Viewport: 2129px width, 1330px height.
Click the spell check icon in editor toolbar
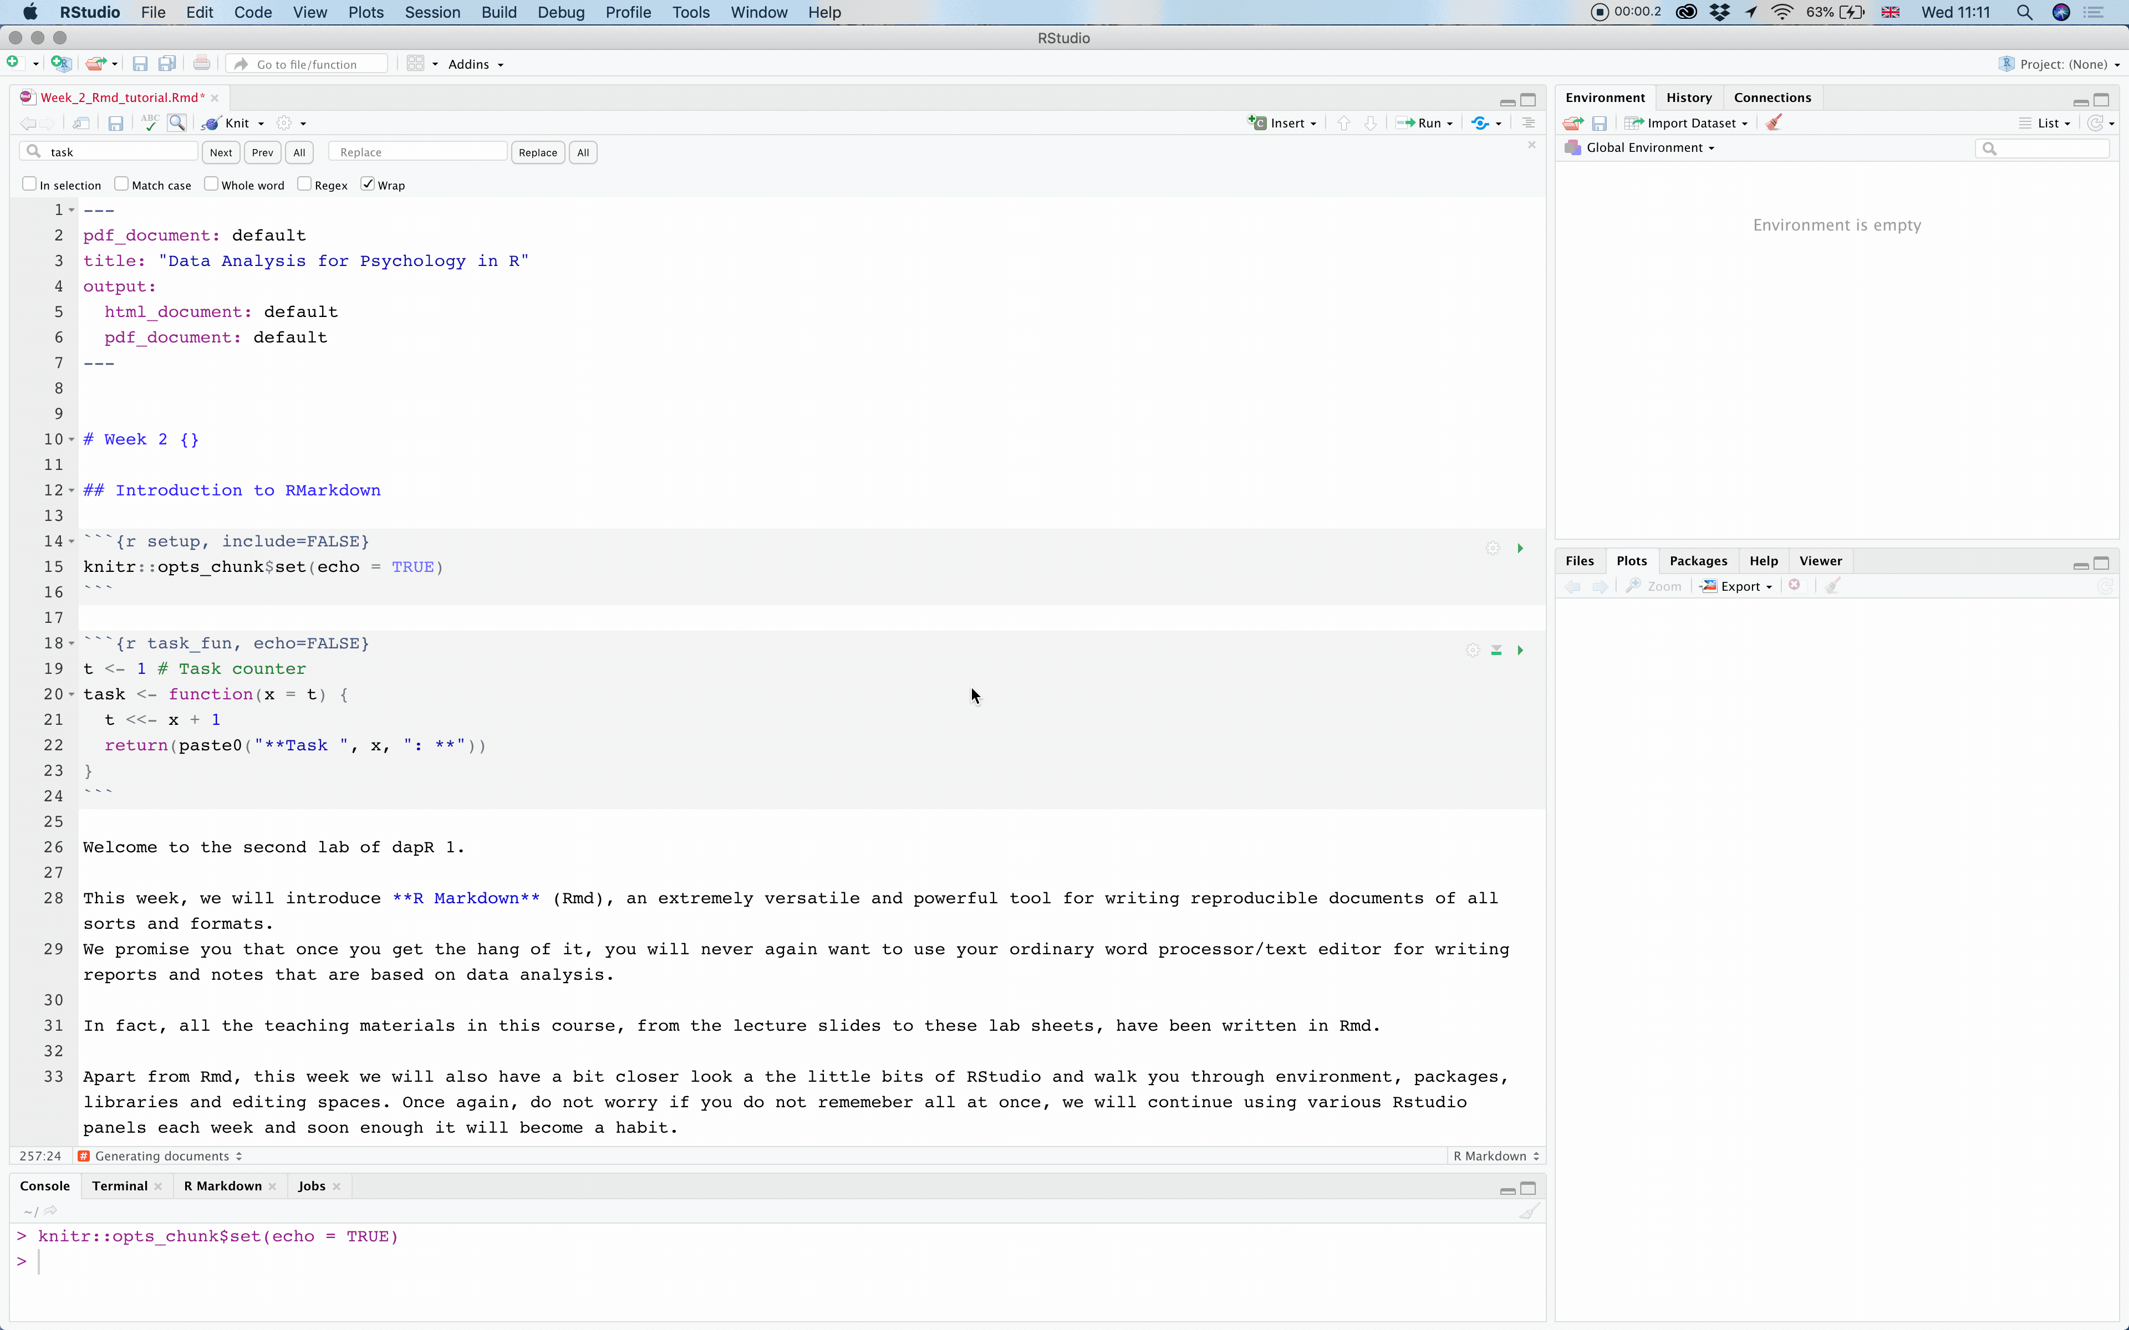click(x=150, y=123)
